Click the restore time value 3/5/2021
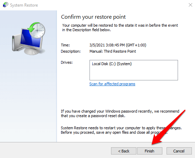The image size is (195, 158). (x=118, y=45)
